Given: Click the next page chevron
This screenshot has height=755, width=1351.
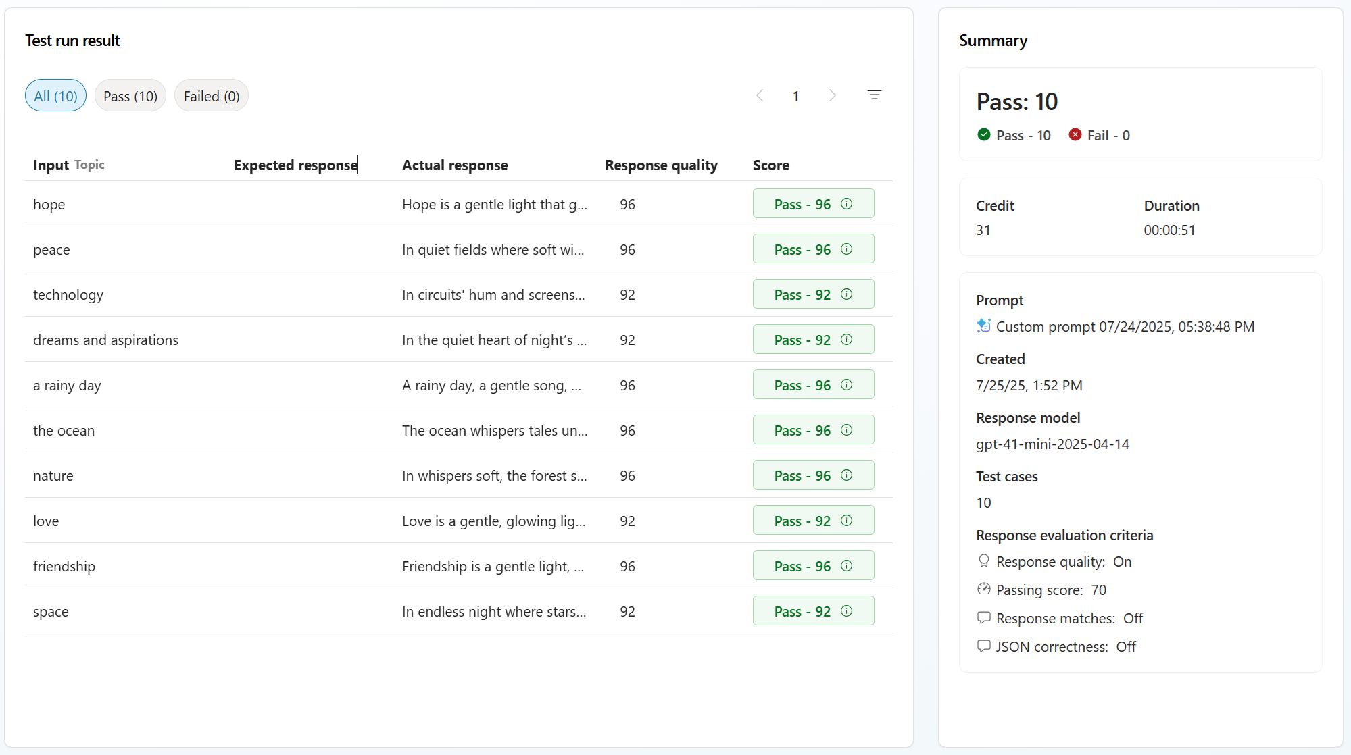Looking at the screenshot, I should click(832, 95).
